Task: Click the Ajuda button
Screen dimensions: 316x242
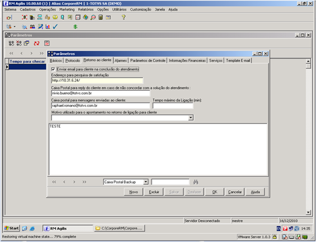Action: point(255,192)
